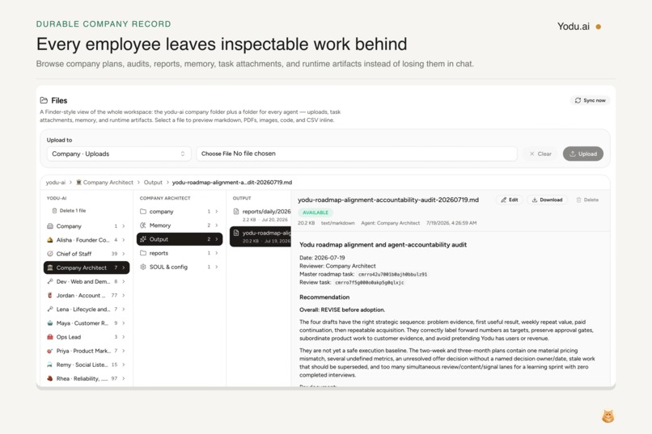Click the Clear button

[540, 154]
